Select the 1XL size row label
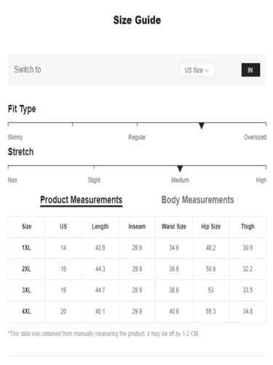The image size is (273, 365). coord(26,247)
